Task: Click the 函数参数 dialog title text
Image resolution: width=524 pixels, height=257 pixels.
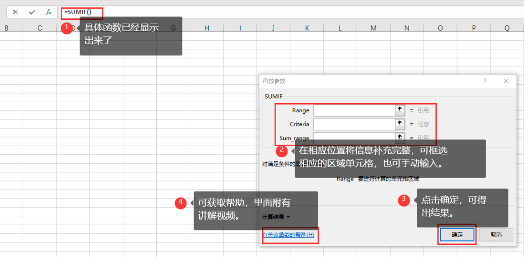Action: pos(274,81)
